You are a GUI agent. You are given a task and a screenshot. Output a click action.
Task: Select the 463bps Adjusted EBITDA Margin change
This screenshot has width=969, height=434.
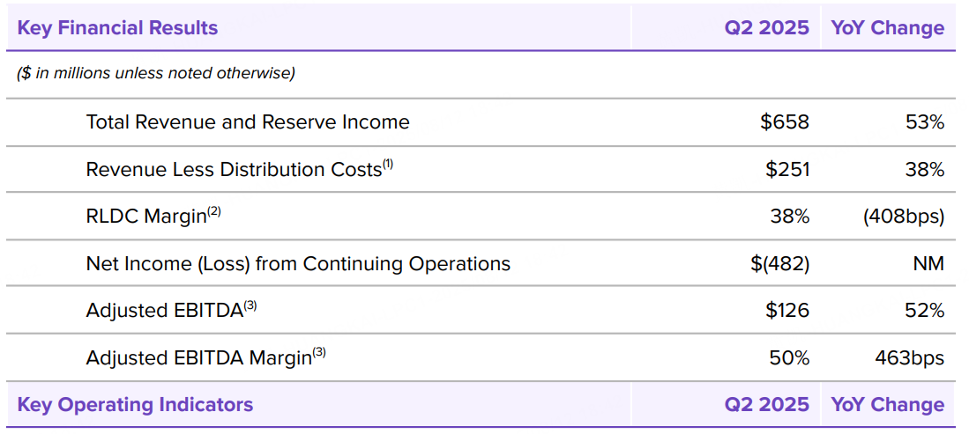point(911,357)
